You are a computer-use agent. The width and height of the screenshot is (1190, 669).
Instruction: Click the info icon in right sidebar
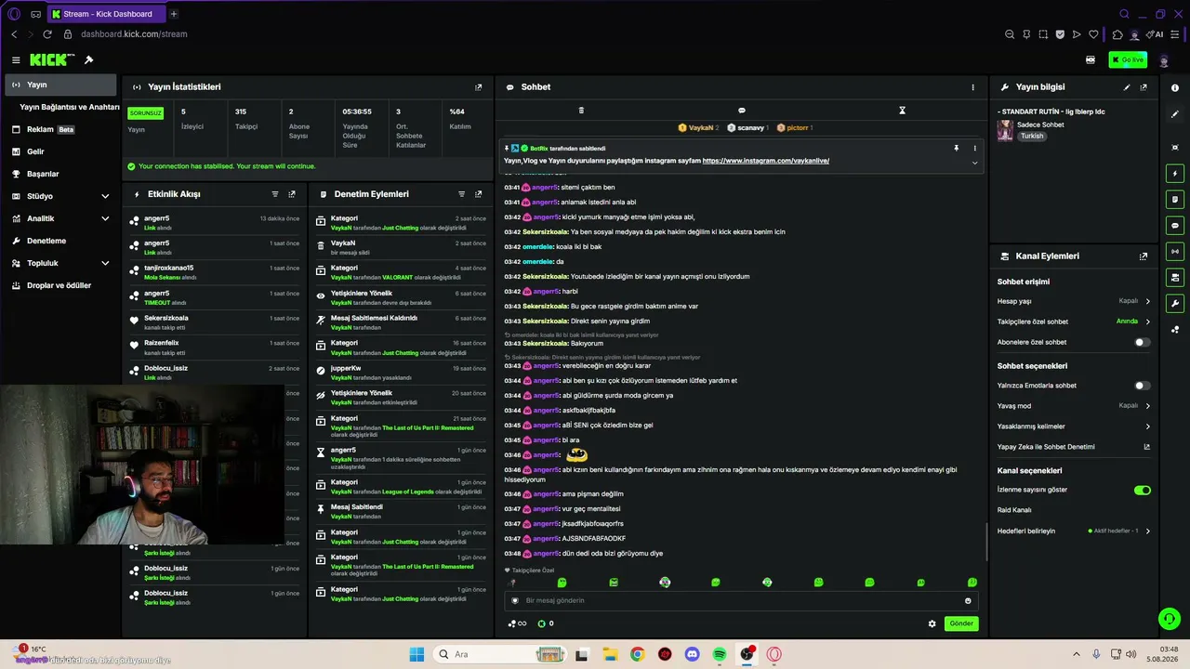tap(1175, 87)
